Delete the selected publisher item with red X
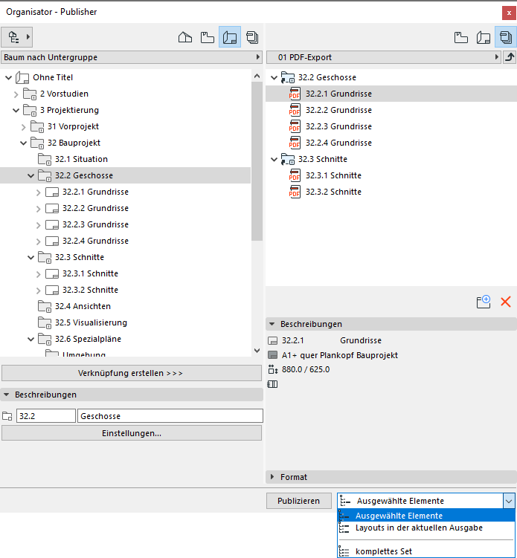 coord(506,302)
